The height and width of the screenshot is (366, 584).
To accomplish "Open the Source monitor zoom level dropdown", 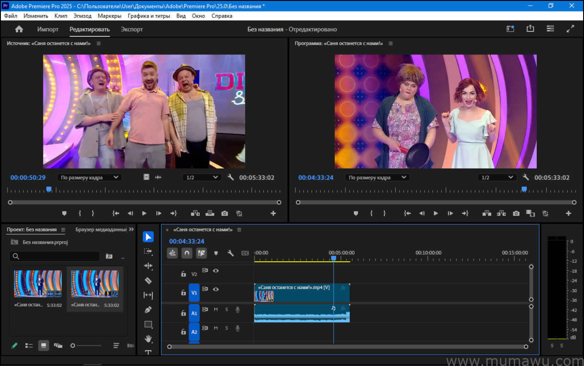I will click(201, 177).
